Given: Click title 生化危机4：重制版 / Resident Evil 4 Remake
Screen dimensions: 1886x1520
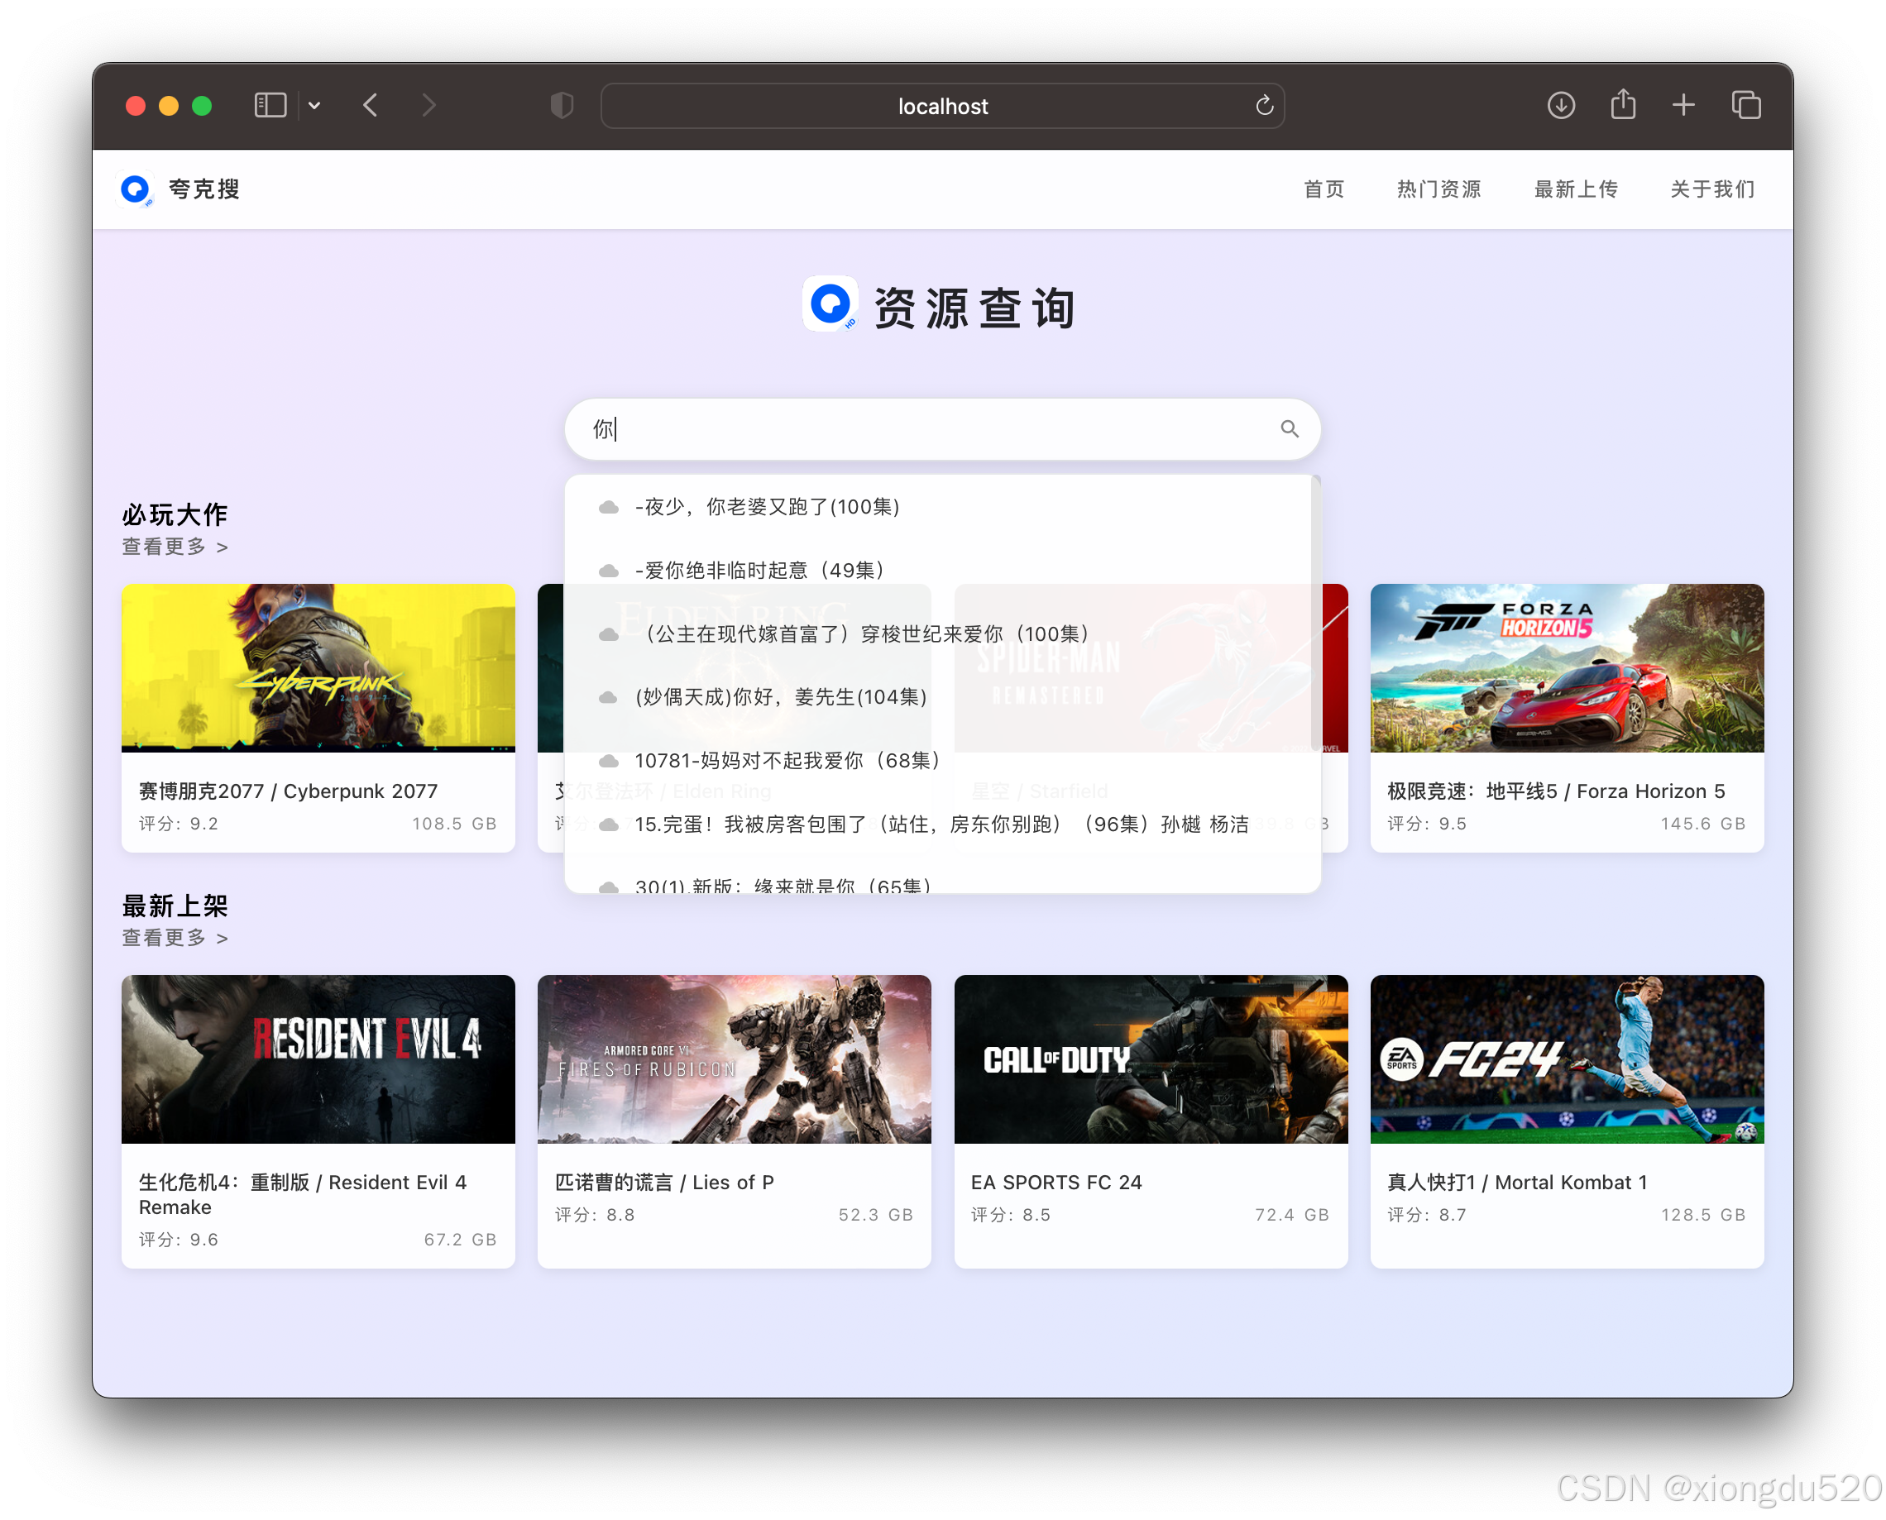Looking at the screenshot, I should click(x=303, y=1194).
